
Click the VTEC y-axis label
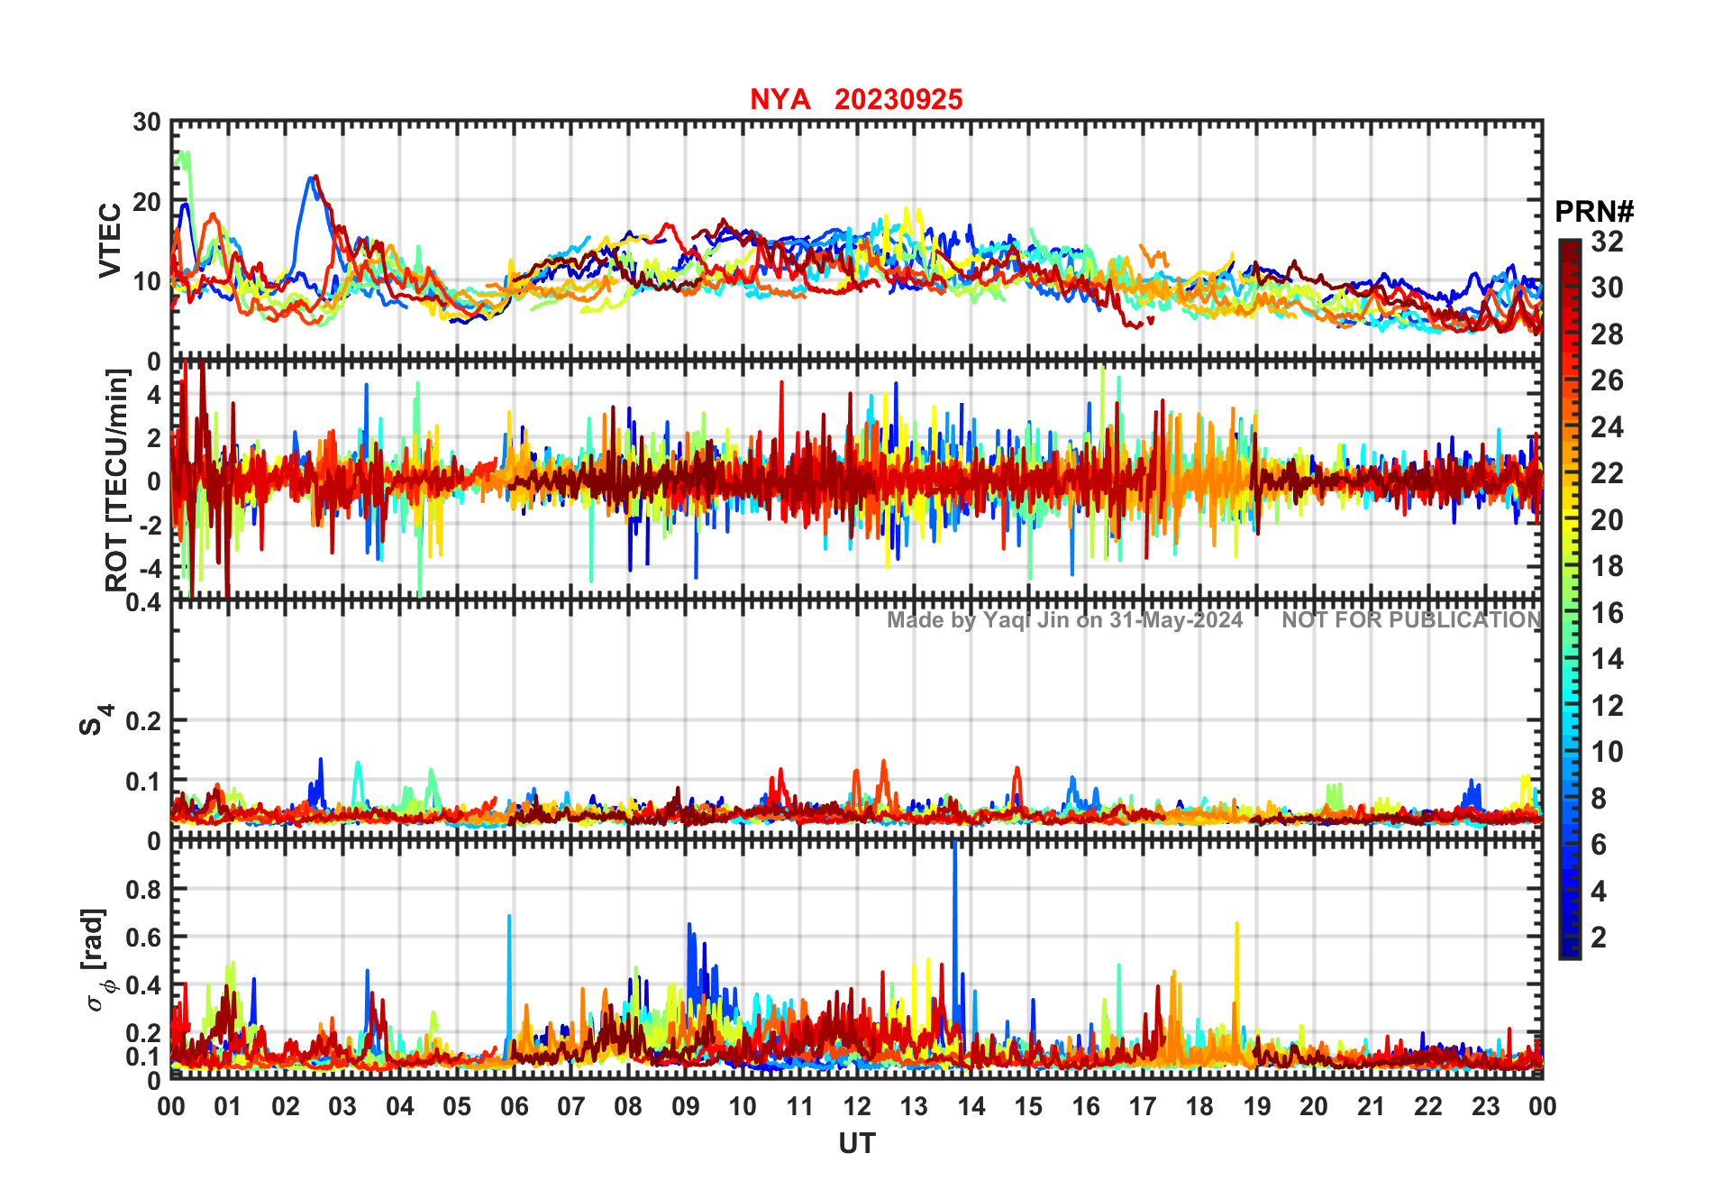pyautogui.click(x=110, y=240)
